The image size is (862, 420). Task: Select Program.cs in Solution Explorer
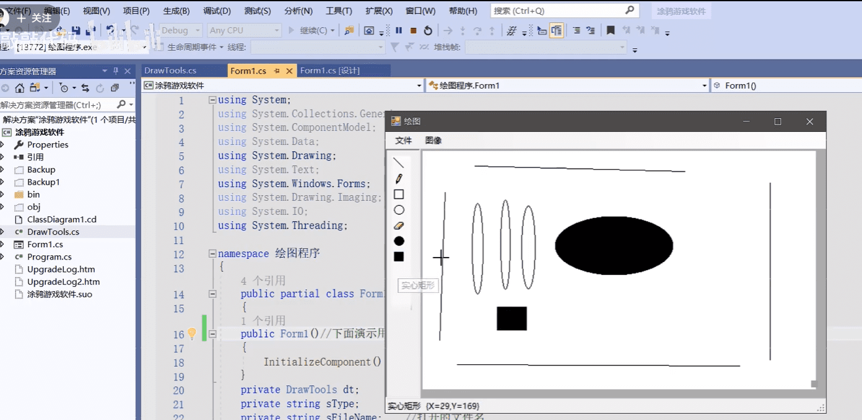pos(50,256)
